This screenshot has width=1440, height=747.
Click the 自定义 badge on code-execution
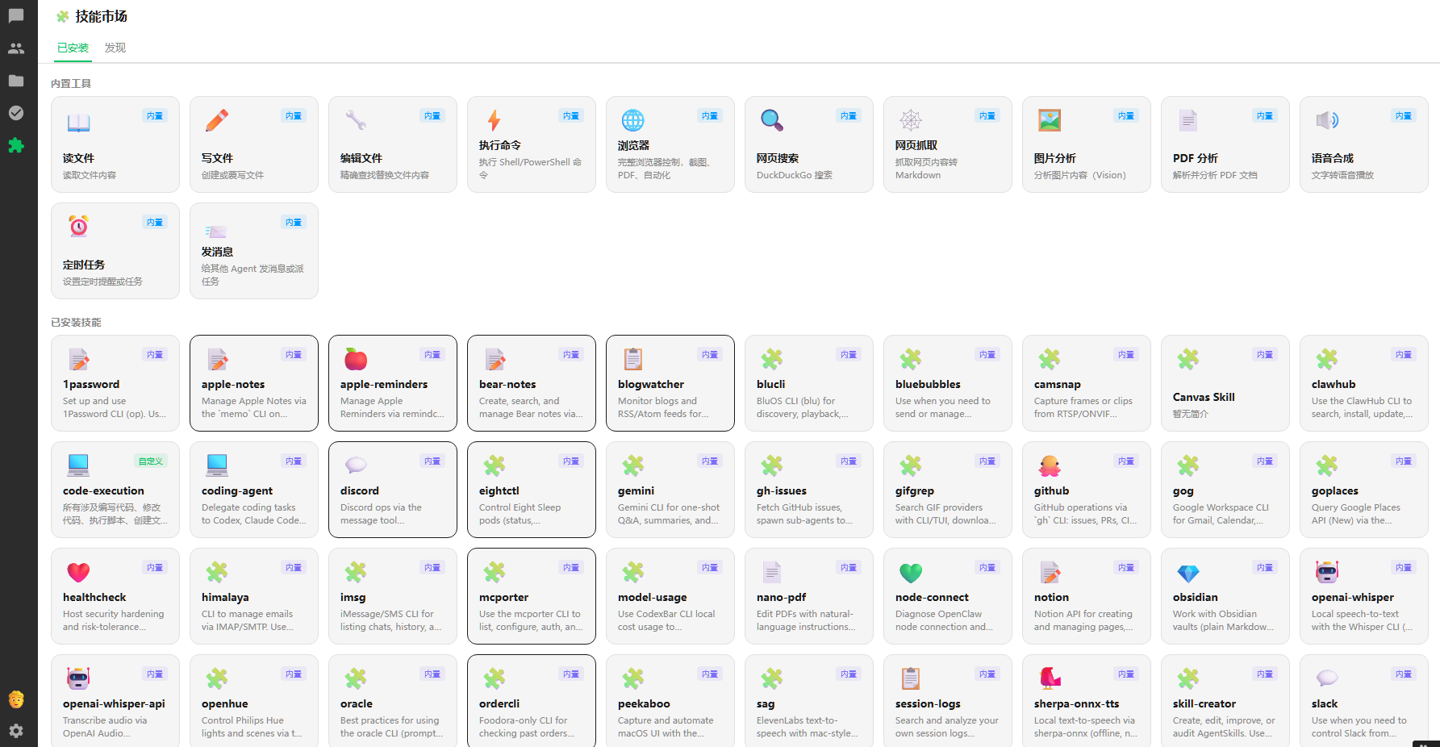(x=150, y=461)
